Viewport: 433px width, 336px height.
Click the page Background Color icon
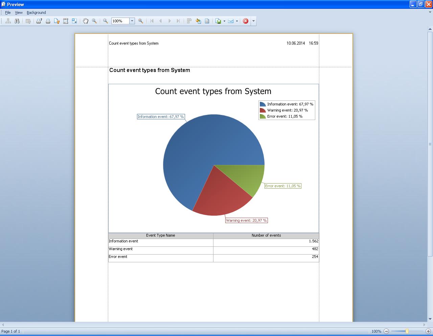click(198, 21)
